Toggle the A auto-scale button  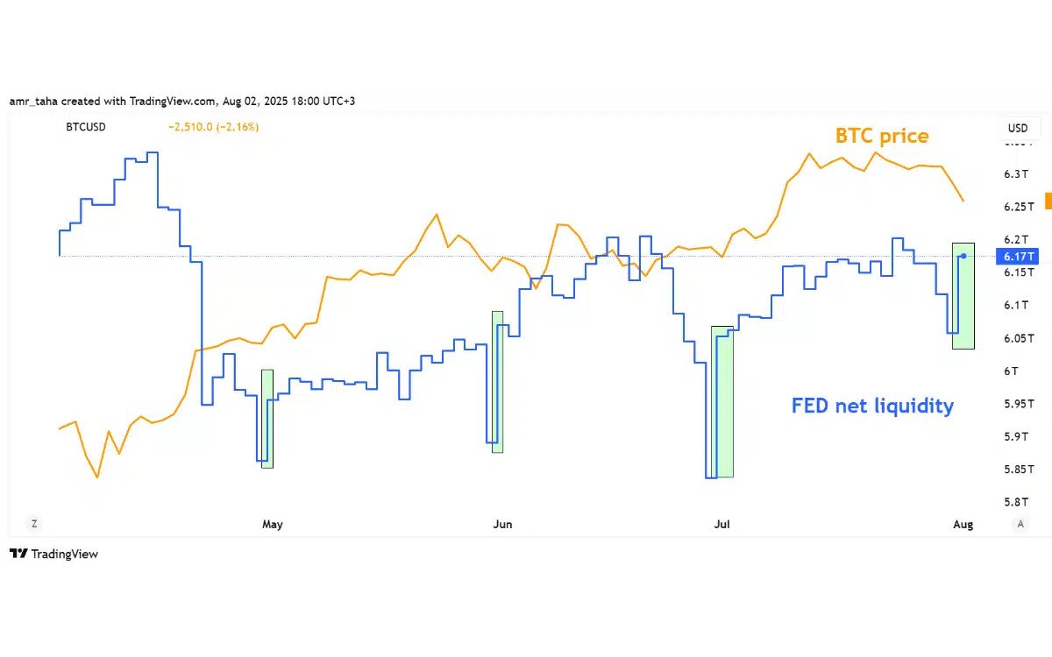[1020, 524]
